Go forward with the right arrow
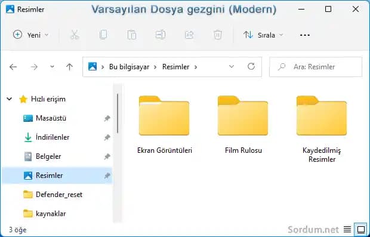Screen dimensions: 370x237 click(34, 67)
